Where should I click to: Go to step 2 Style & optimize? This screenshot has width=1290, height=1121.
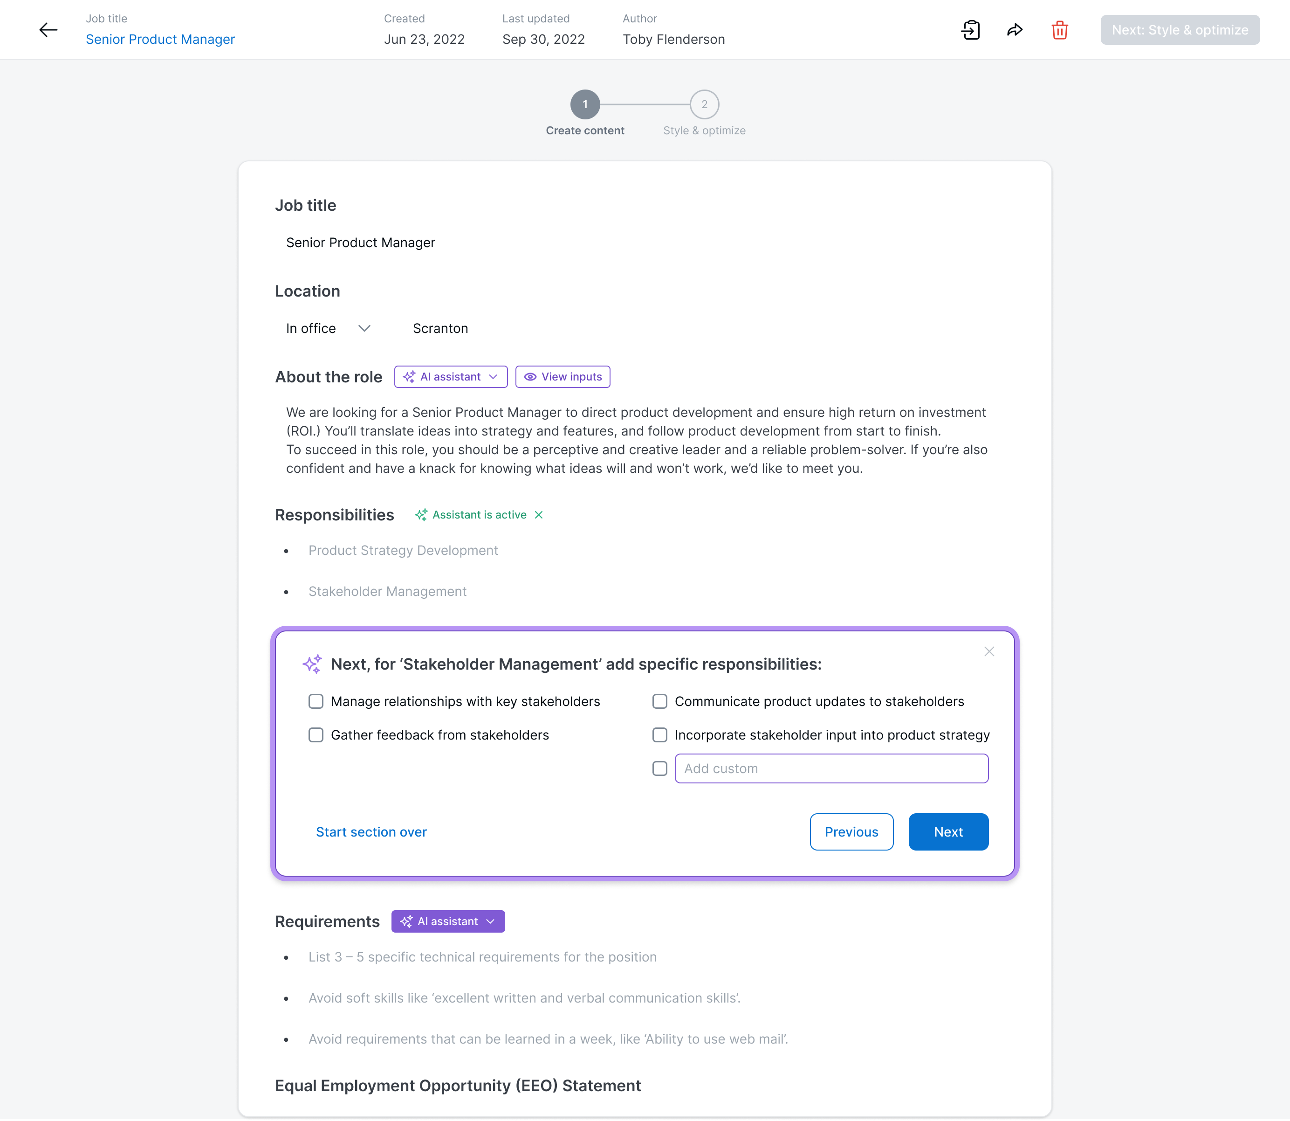[x=704, y=104]
